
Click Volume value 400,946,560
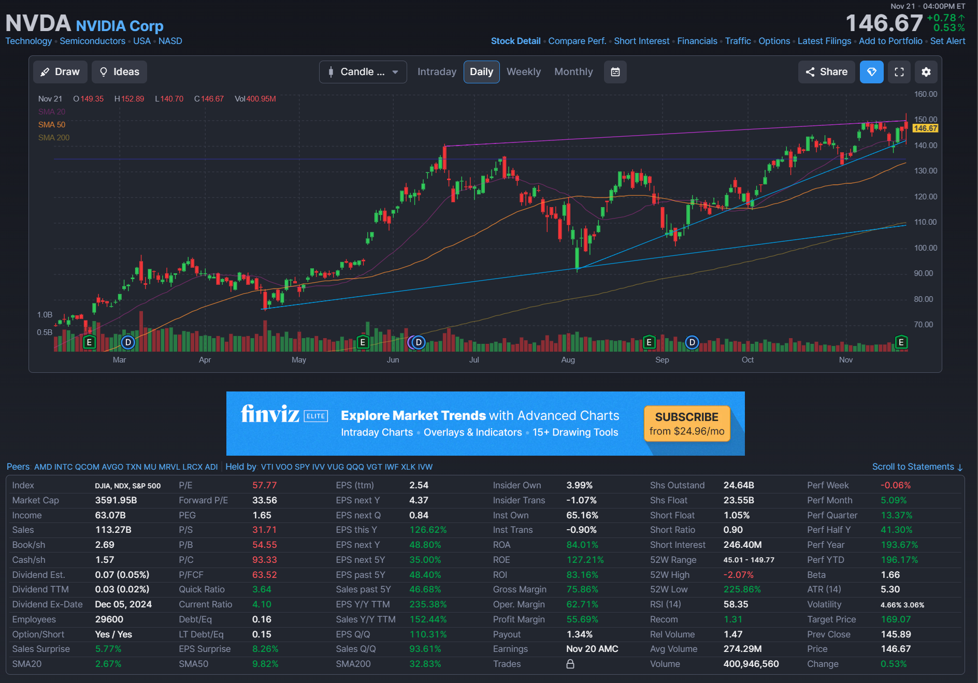click(751, 664)
